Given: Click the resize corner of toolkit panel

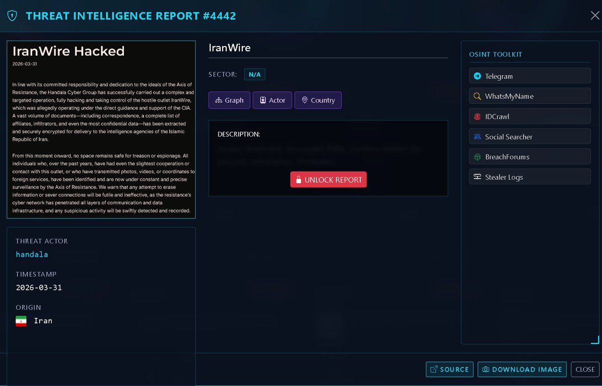Looking at the screenshot, I should point(595,340).
